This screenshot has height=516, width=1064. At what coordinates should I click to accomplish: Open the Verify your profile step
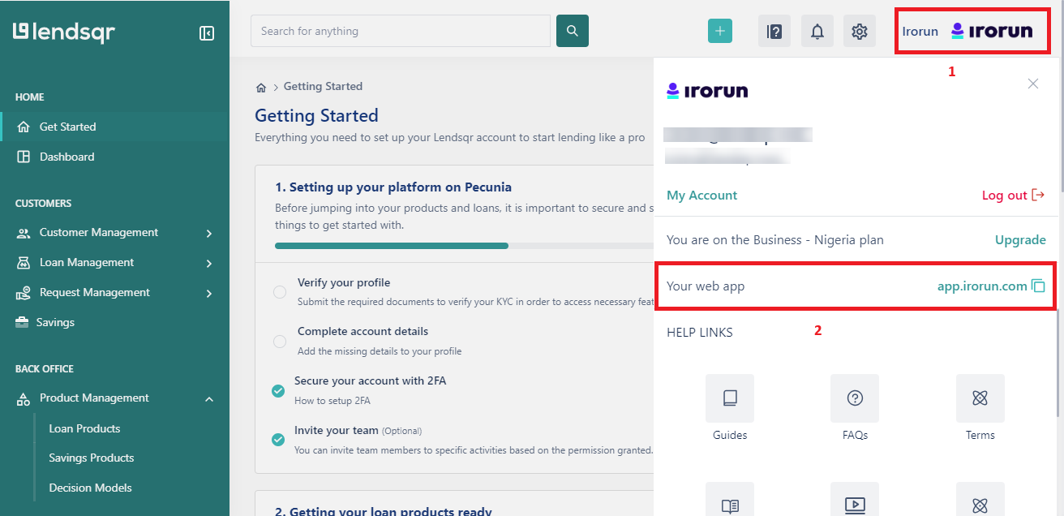tap(344, 282)
